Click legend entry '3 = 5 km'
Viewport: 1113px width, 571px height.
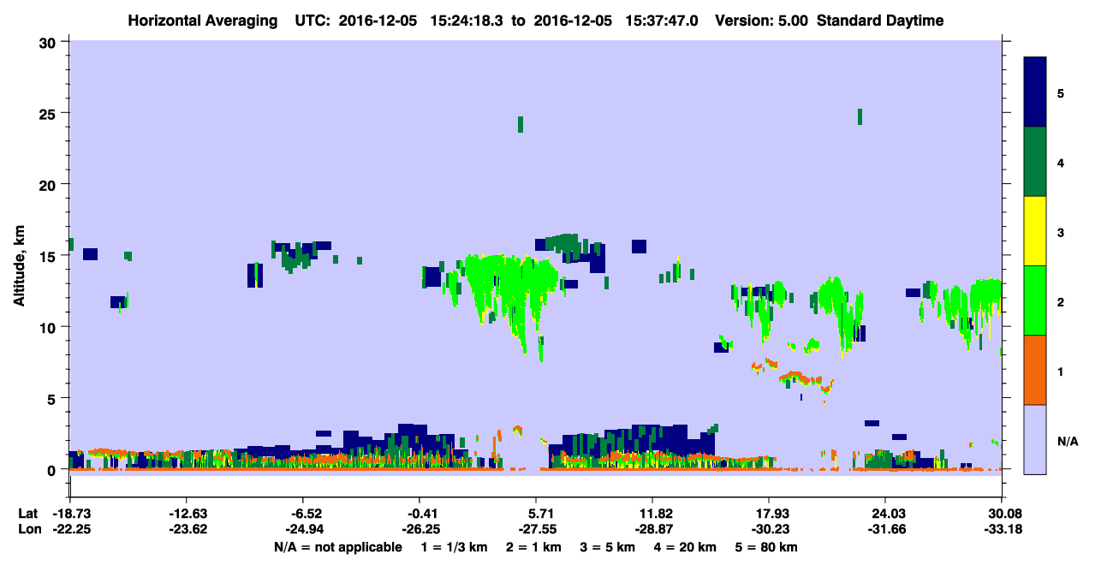[x=609, y=547]
